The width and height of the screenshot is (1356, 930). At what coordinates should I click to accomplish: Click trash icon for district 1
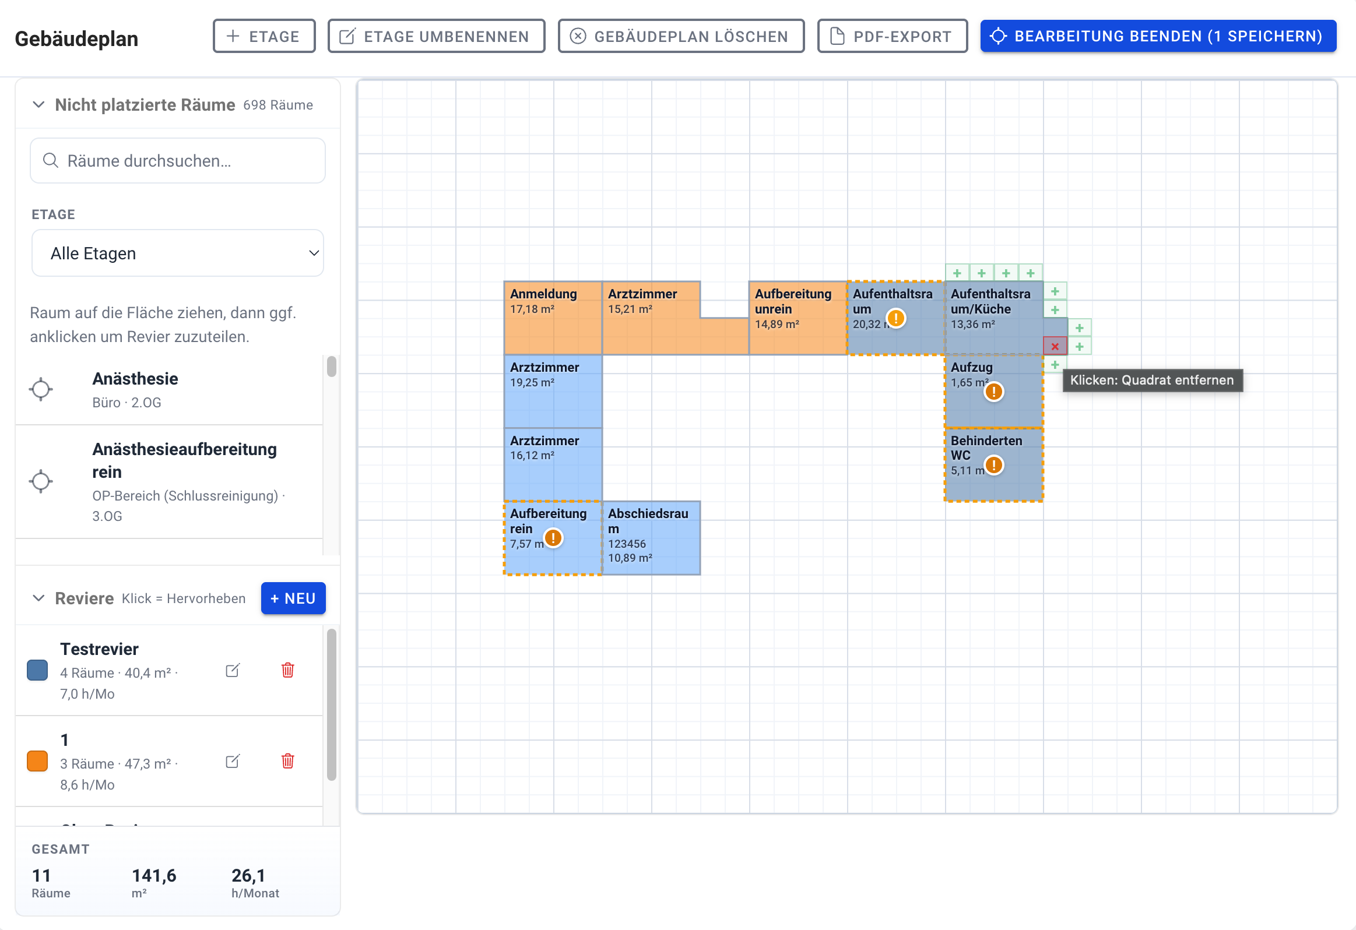287,761
